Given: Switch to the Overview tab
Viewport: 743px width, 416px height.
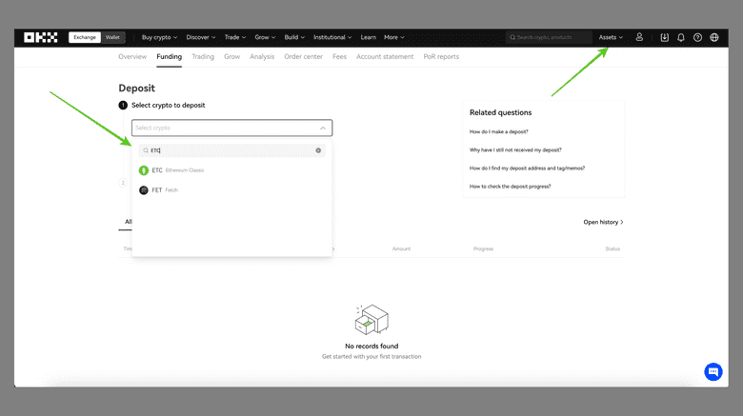Looking at the screenshot, I should click(132, 57).
